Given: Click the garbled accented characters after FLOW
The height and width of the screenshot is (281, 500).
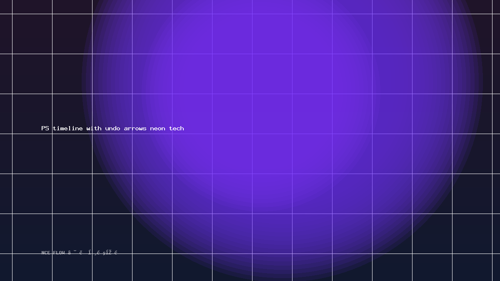Looking at the screenshot, I should [x=92, y=253].
